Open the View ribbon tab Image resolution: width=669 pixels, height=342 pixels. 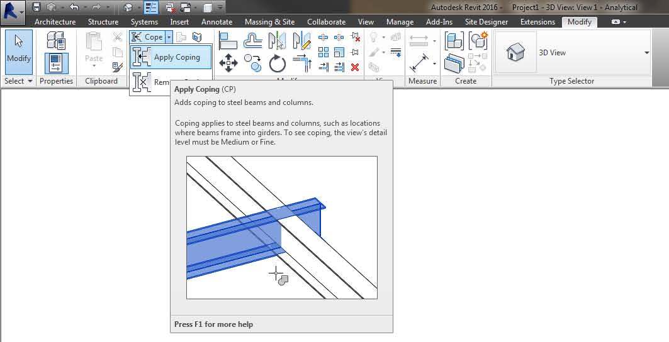coord(366,22)
